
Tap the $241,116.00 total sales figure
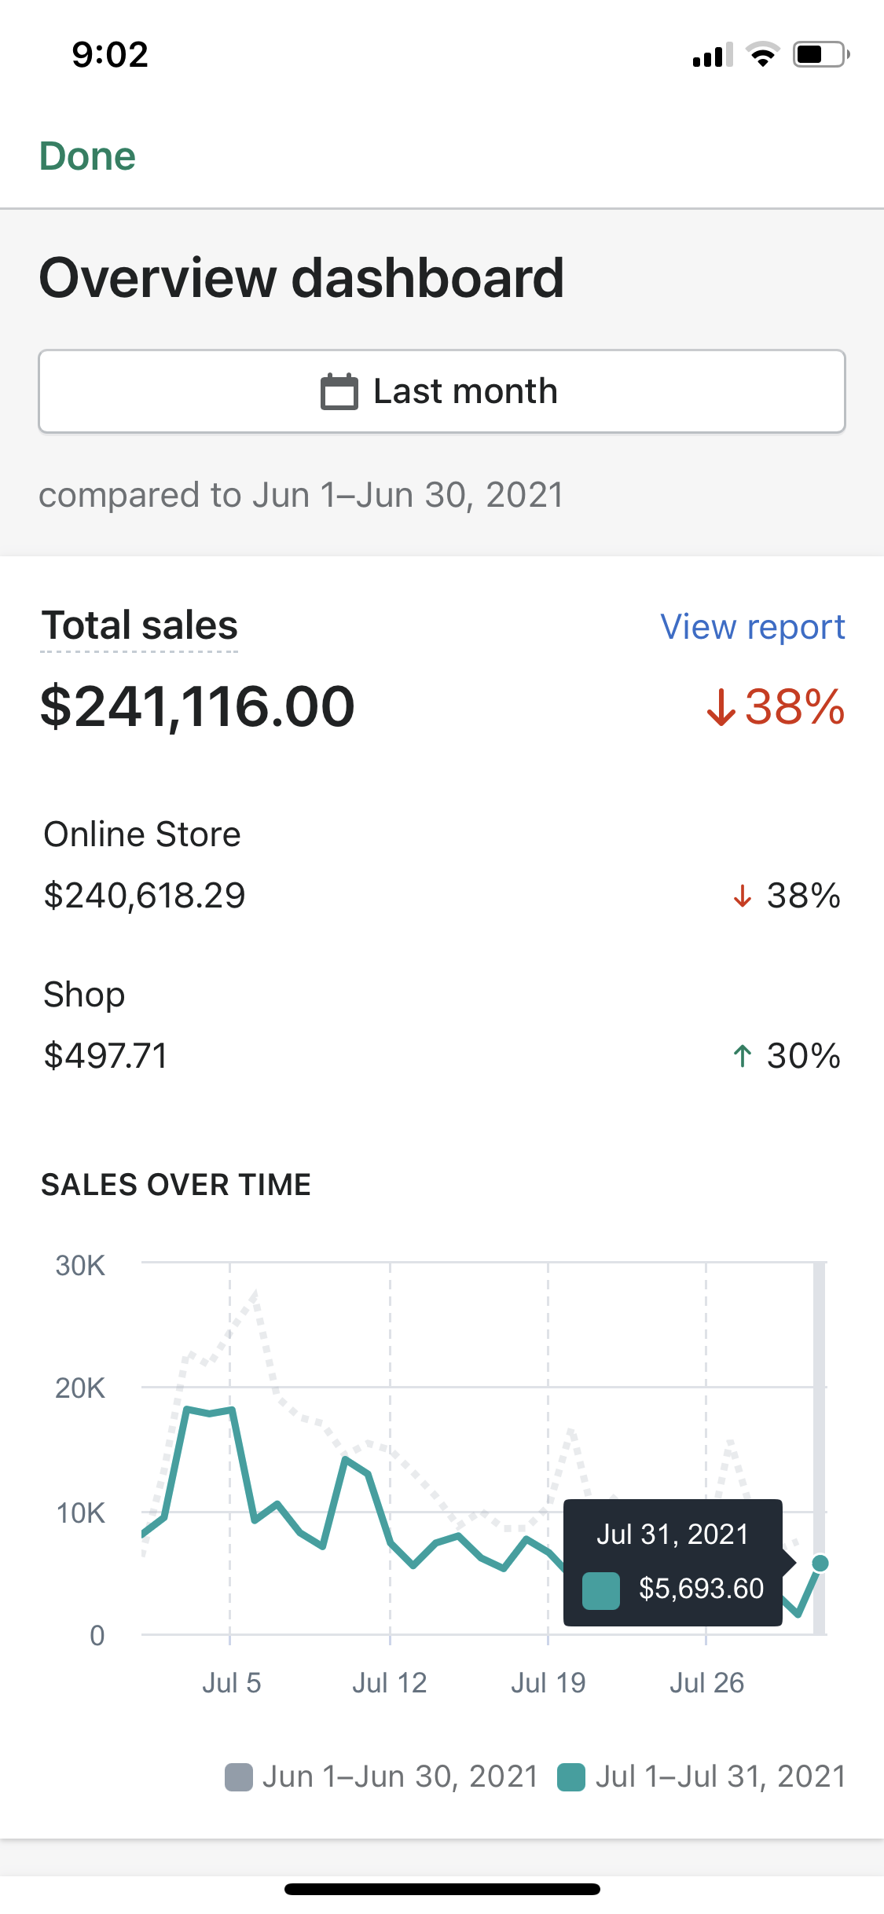197,706
